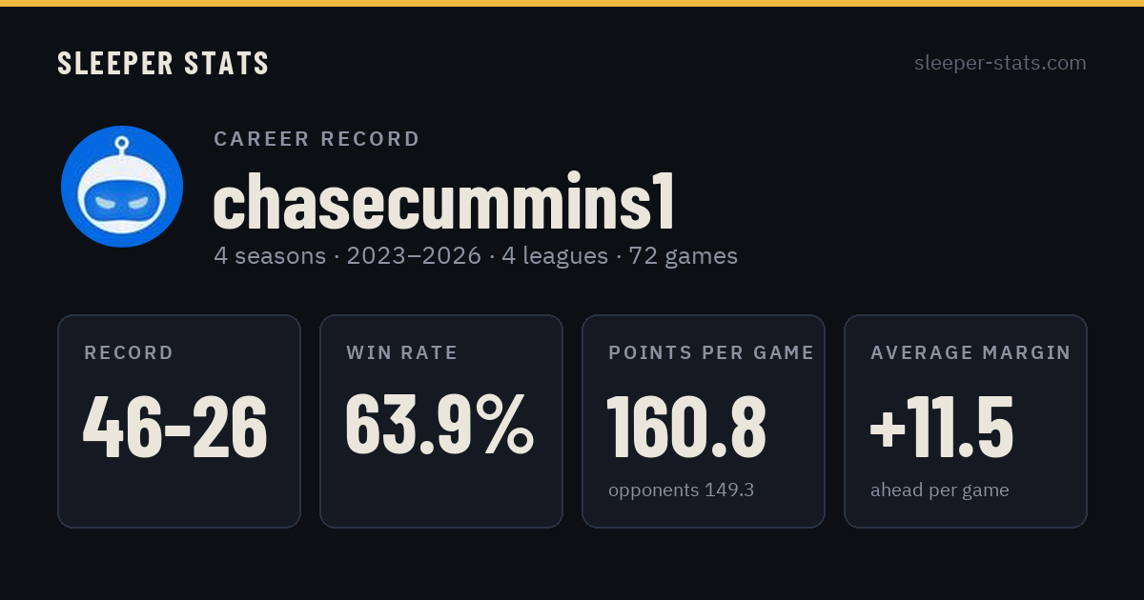Image resolution: width=1144 pixels, height=600 pixels.
Task: Click the CAREER RECORD label
Action: pyautogui.click(x=317, y=139)
